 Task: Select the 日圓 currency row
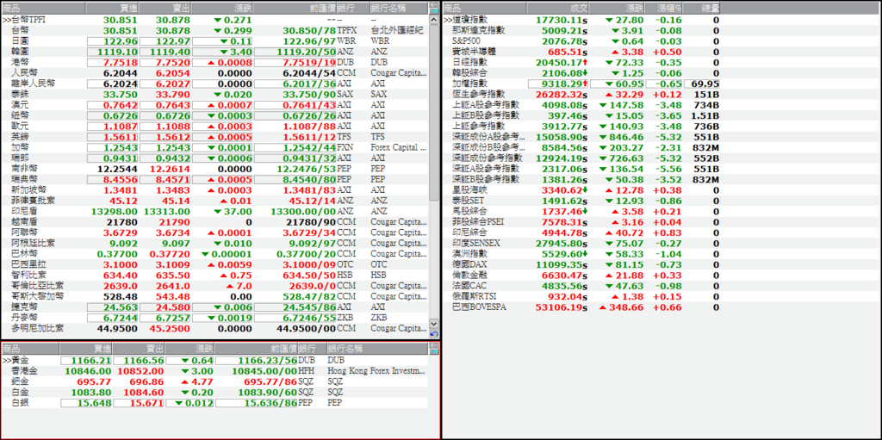point(214,41)
